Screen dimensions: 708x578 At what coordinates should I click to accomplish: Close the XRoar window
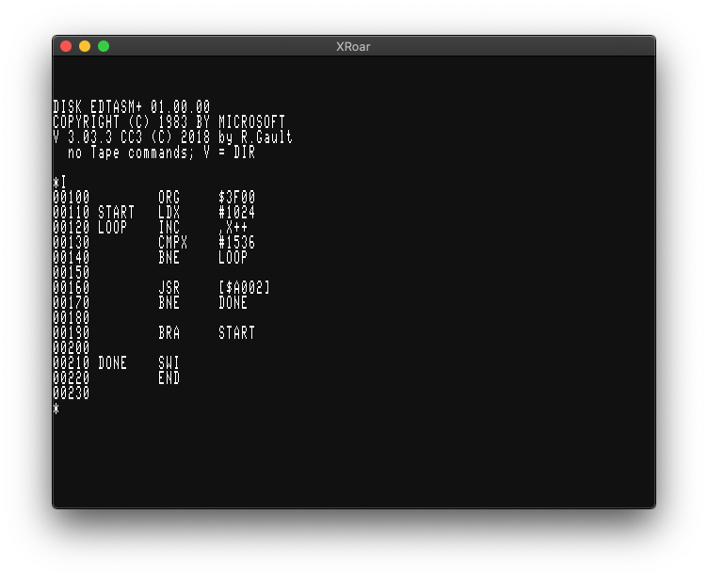click(66, 46)
